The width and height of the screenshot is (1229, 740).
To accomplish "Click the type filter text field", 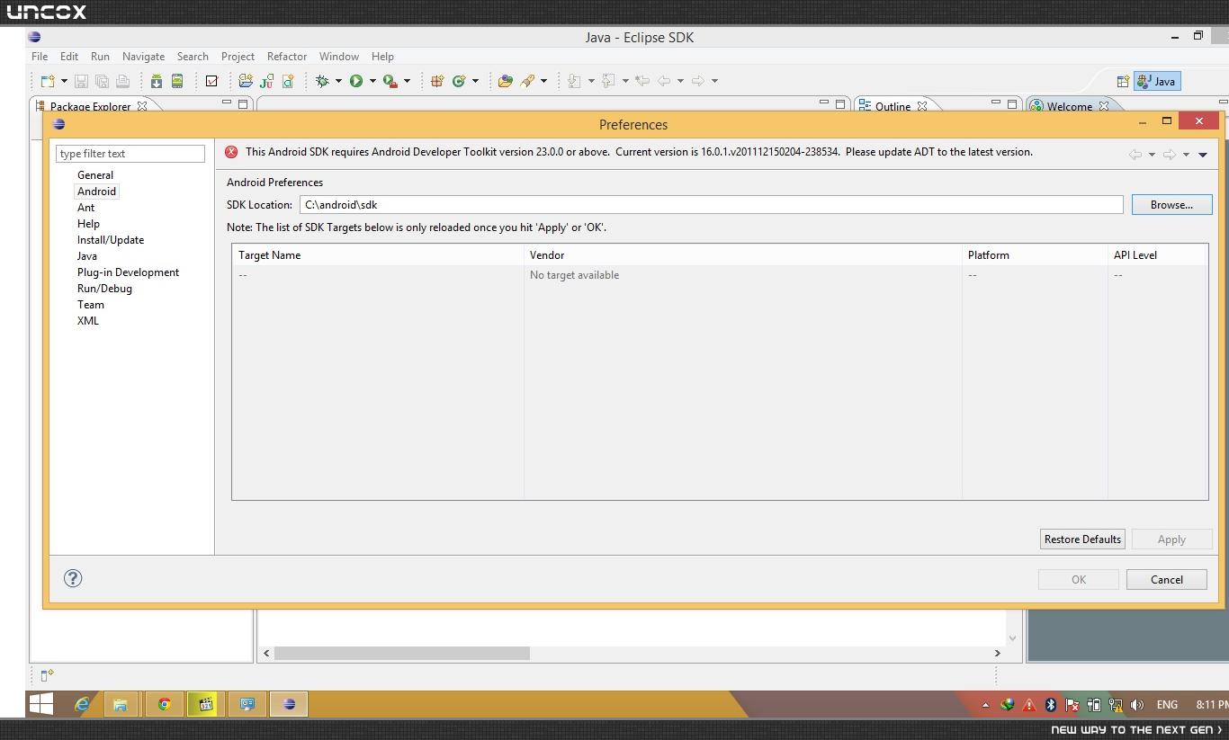I will click(x=130, y=154).
